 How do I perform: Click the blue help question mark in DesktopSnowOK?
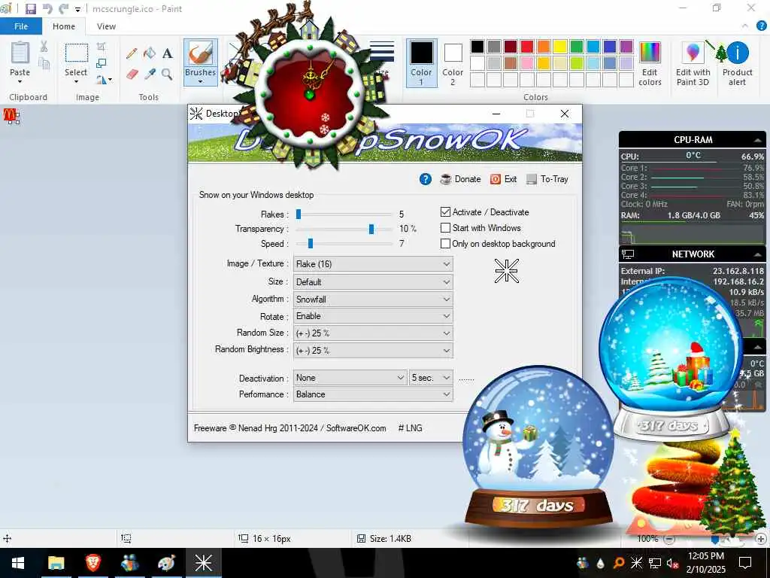click(426, 179)
